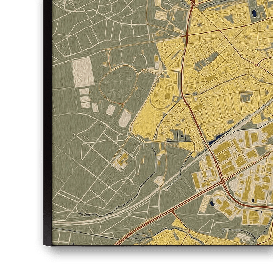Click the white patch at top of map
Image resolution: width=273 pixels, height=273 pixels.
(161, 15)
